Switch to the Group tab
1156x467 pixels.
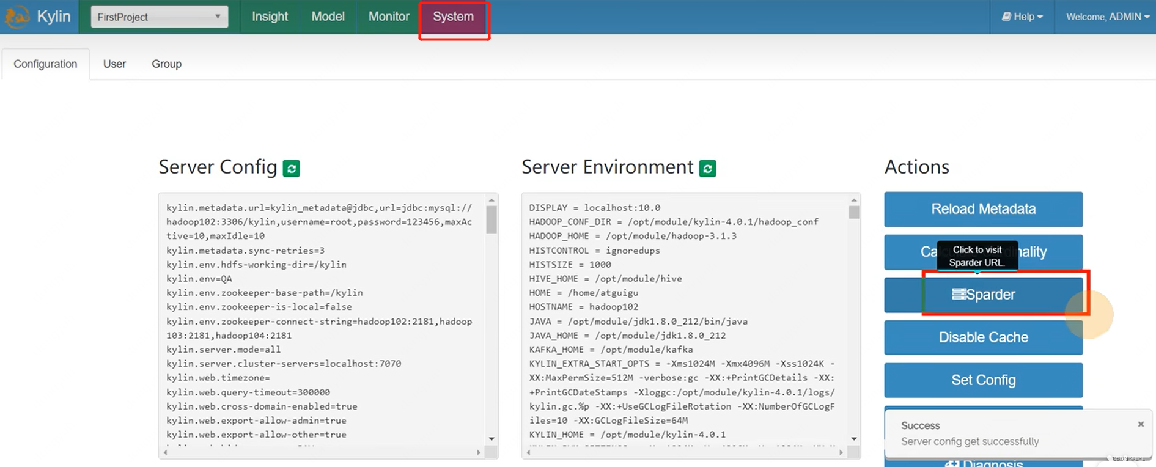(166, 64)
